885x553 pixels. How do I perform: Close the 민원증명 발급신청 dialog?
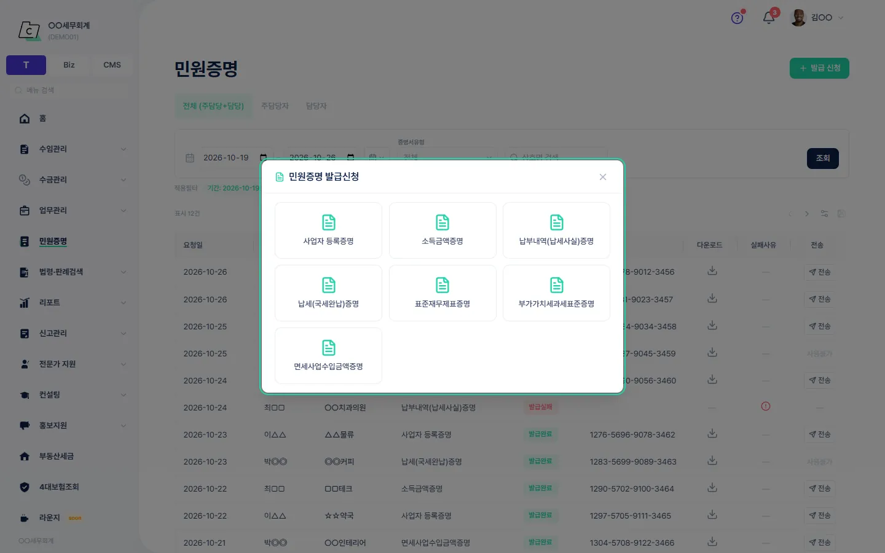(x=603, y=177)
